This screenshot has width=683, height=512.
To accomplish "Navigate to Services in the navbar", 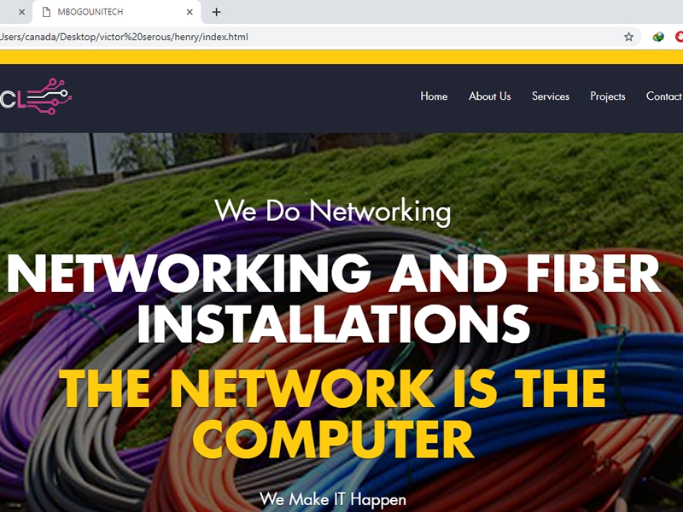I will tap(551, 96).
